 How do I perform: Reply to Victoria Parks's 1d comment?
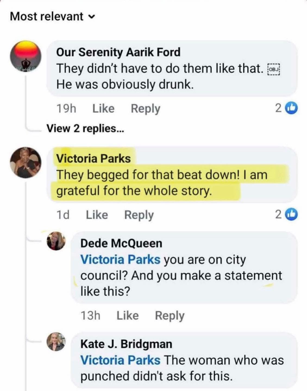click(139, 215)
